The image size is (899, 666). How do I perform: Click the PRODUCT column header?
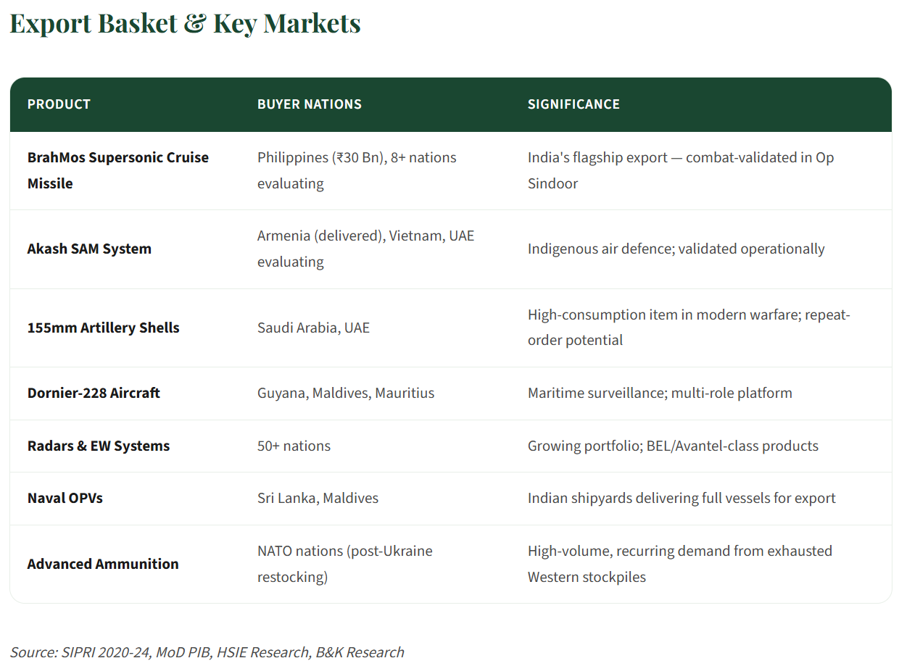point(59,104)
